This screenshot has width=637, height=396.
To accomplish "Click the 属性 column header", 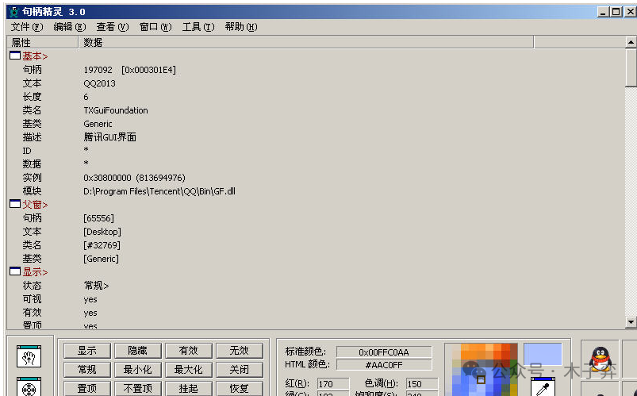I will tap(43, 42).
